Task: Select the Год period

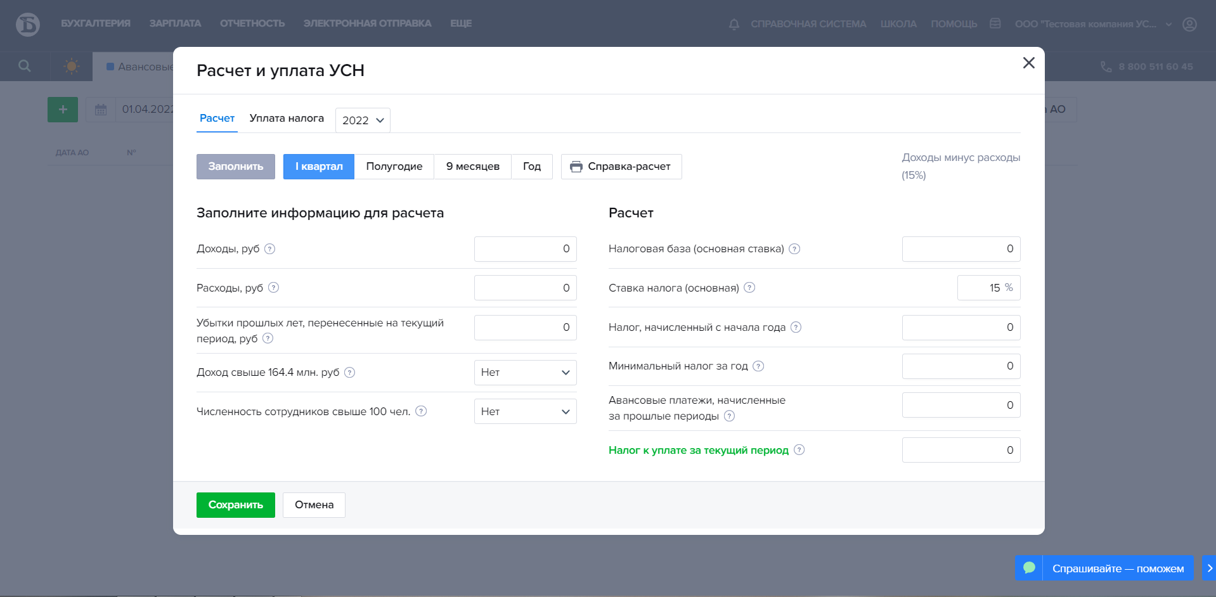Action: (532, 167)
